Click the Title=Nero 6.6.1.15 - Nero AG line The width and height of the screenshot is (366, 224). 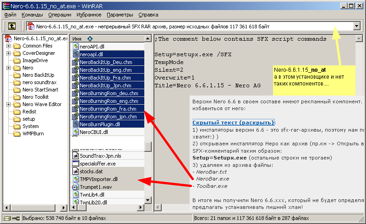[208, 85]
